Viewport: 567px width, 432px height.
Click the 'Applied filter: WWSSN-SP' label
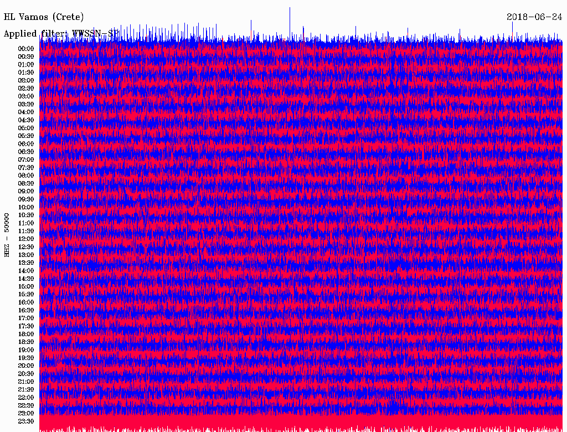click(x=61, y=34)
